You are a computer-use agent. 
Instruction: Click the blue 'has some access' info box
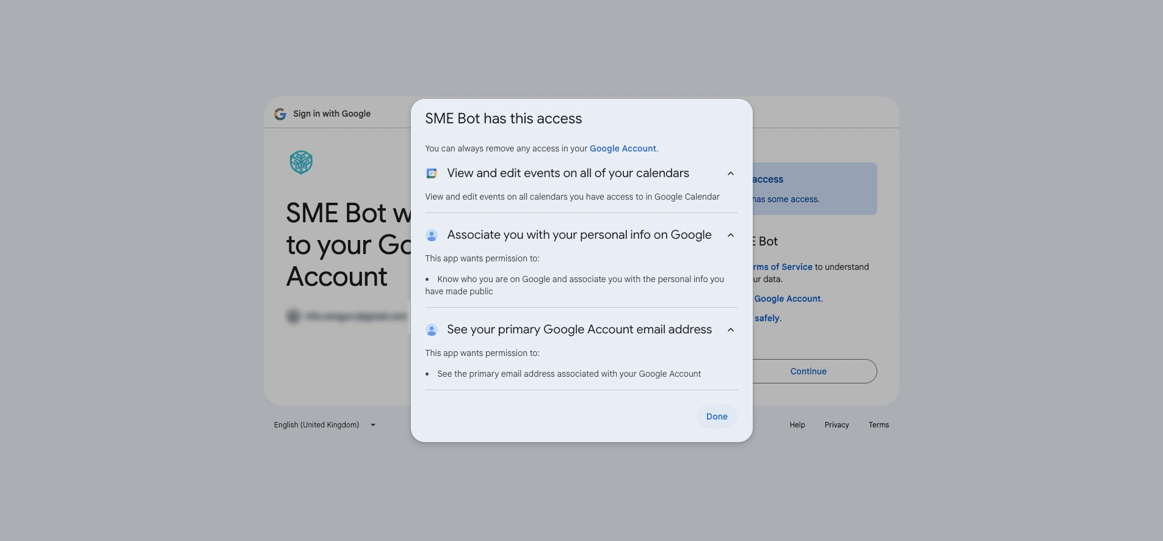[815, 189]
